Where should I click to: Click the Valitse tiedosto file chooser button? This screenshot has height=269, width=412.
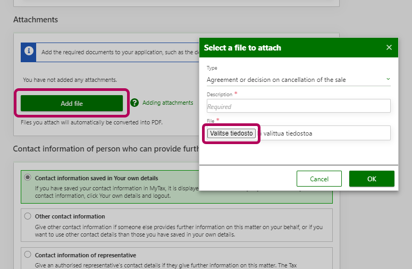point(232,133)
